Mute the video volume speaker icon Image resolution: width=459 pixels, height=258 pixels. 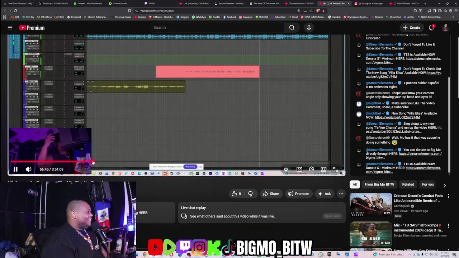pos(28,169)
